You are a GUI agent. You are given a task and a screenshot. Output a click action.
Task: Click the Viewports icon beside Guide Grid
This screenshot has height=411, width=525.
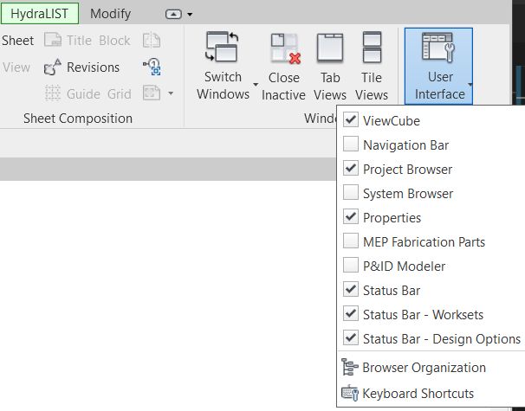tap(152, 93)
